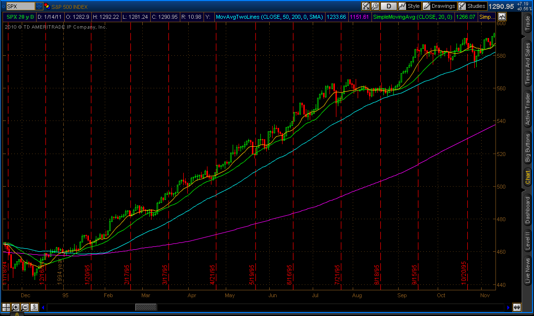
Task: Click the SPX symbol input field
Action: click(20, 6)
